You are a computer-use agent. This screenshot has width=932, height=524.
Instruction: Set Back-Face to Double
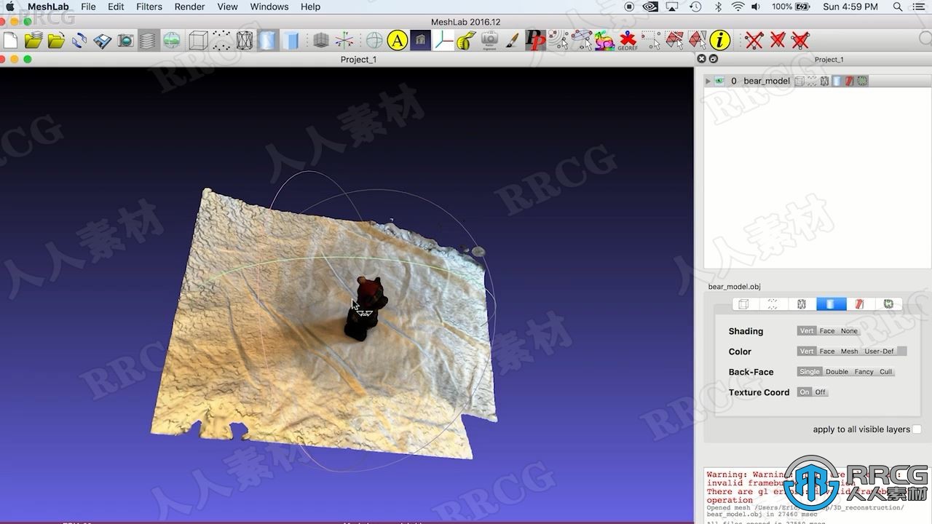click(x=837, y=372)
